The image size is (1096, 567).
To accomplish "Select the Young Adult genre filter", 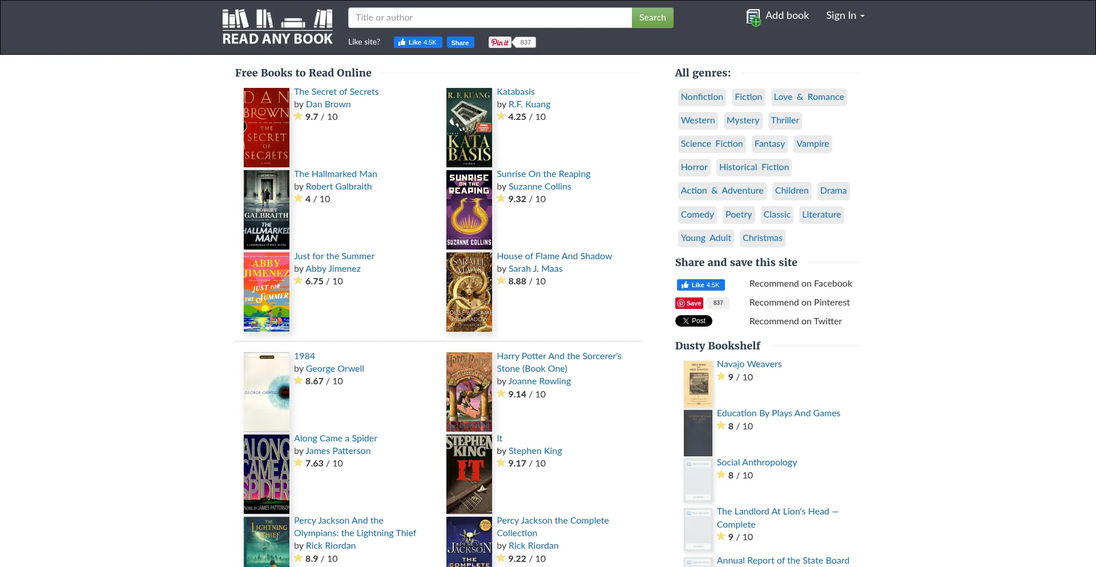I will pos(706,238).
